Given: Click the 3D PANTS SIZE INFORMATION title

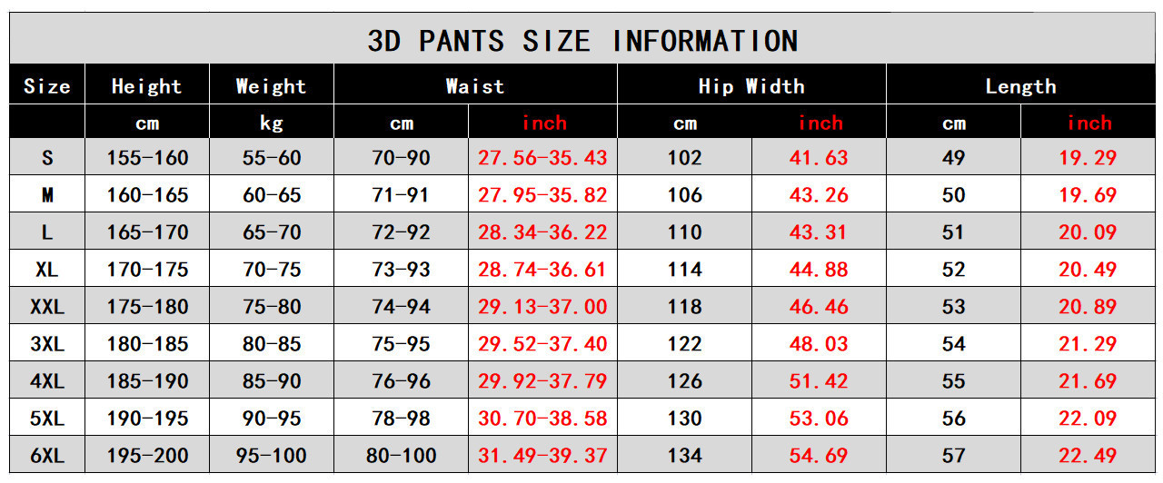Looking at the screenshot, I should 582,41.
